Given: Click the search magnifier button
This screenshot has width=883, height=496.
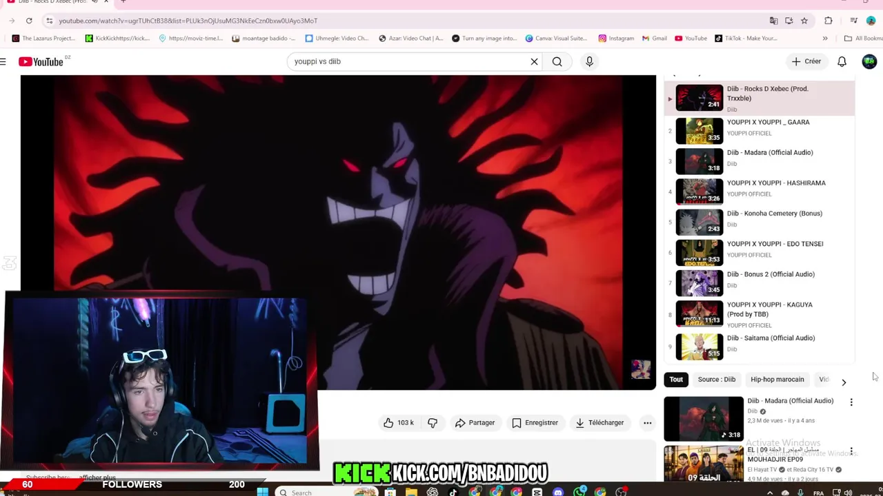Looking at the screenshot, I should pos(557,61).
